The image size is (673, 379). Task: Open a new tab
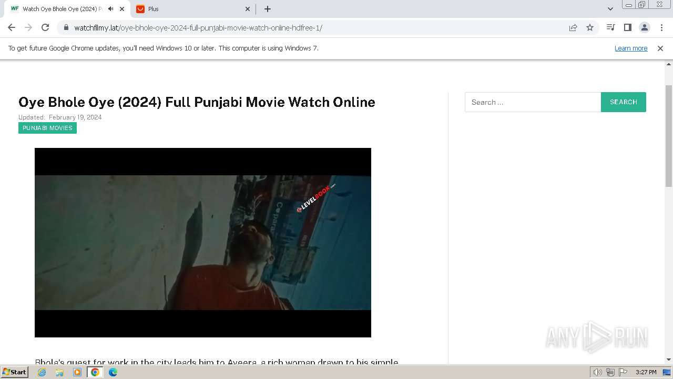tap(267, 9)
